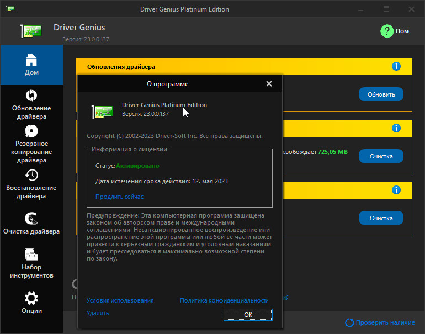Open Восстановление драйвера in the sidebar
This screenshot has width=425, height=334.
coord(31,184)
